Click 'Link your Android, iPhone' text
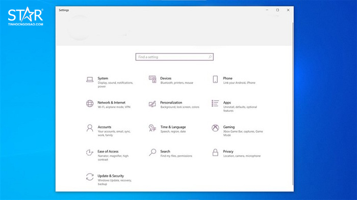This screenshot has width=357, height=200. tap(239, 83)
